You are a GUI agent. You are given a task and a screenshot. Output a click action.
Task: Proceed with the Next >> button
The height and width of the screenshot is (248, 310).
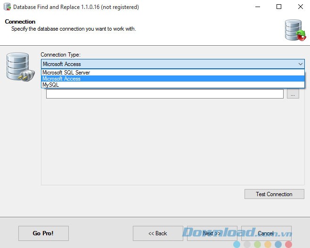tap(212, 233)
